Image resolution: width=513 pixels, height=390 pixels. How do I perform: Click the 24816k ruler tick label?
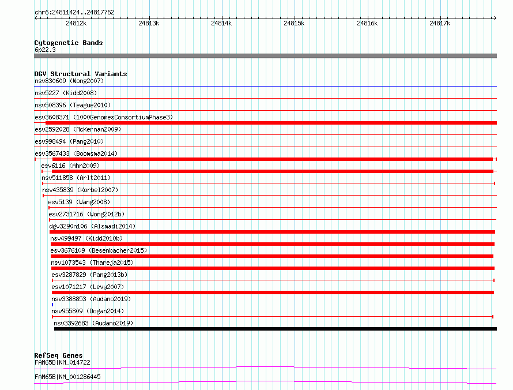coord(367,23)
